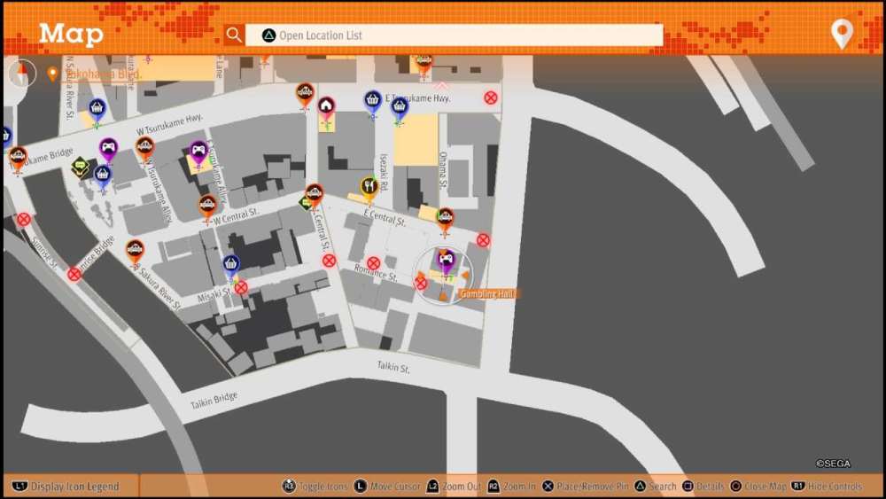The width and height of the screenshot is (886, 499).
Task: Select the taxi marker on S Sakura River St.
Action: (135, 250)
